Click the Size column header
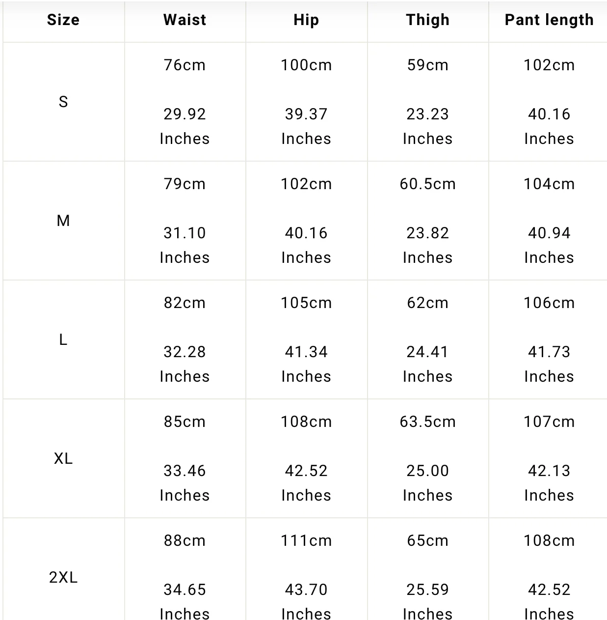 coord(63,20)
